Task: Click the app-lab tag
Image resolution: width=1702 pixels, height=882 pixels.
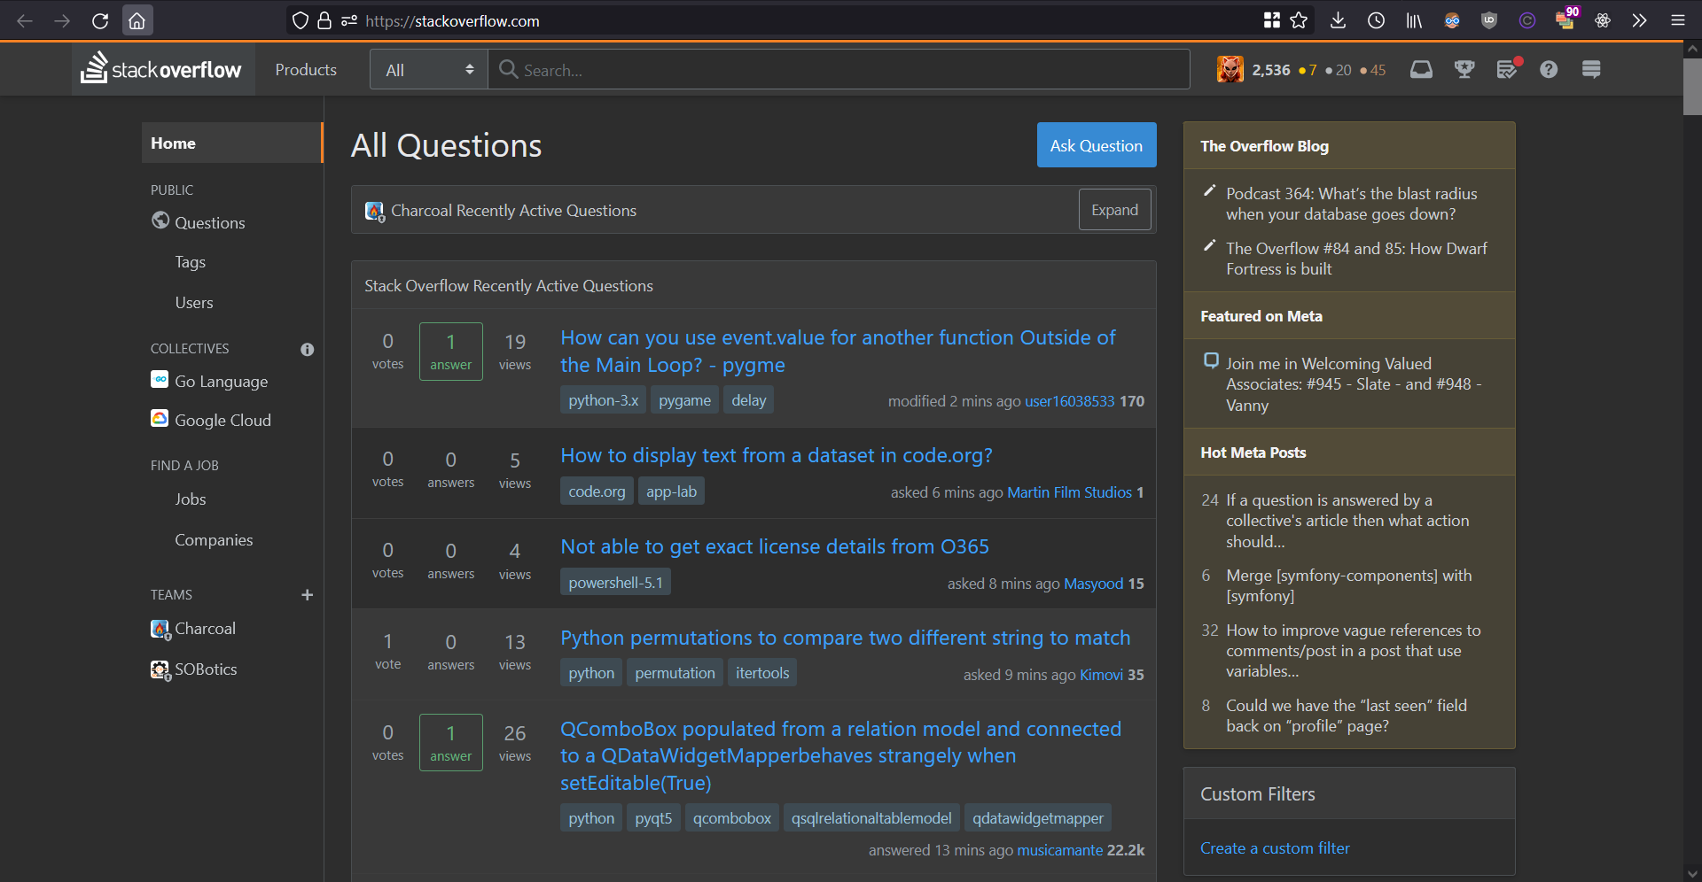Action: [671, 491]
